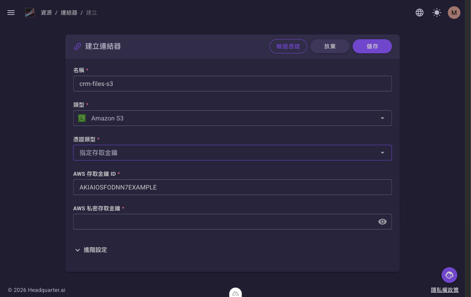This screenshot has width=471, height=297.
Task: Focus the AWS 存取金鑰 ID field
Action: [x=232, y=187]
